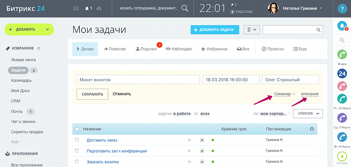351x167 pixels.
Task: Start the task Доставить заказ with play icon
Action: tap(202, 140)
